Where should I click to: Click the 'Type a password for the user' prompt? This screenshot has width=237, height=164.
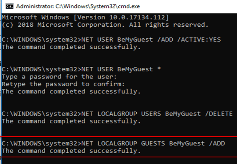click(x=59, y=77)
